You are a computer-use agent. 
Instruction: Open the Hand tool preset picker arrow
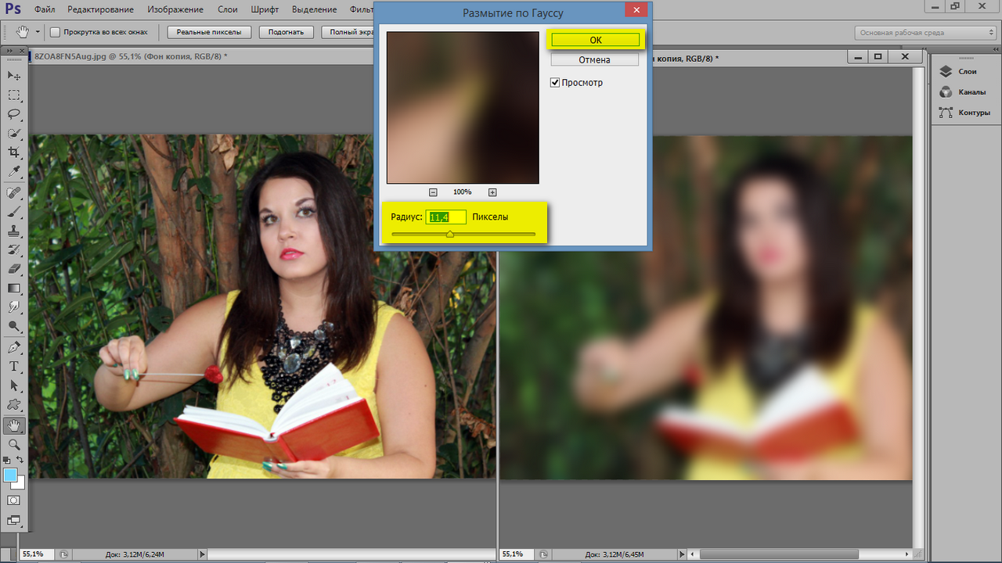point(37,32)
